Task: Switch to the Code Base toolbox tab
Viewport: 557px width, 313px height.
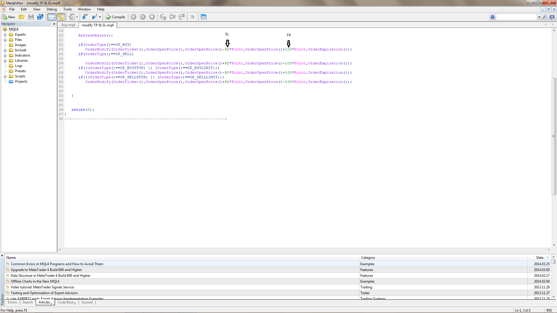Action: click(x=66, y=302)
